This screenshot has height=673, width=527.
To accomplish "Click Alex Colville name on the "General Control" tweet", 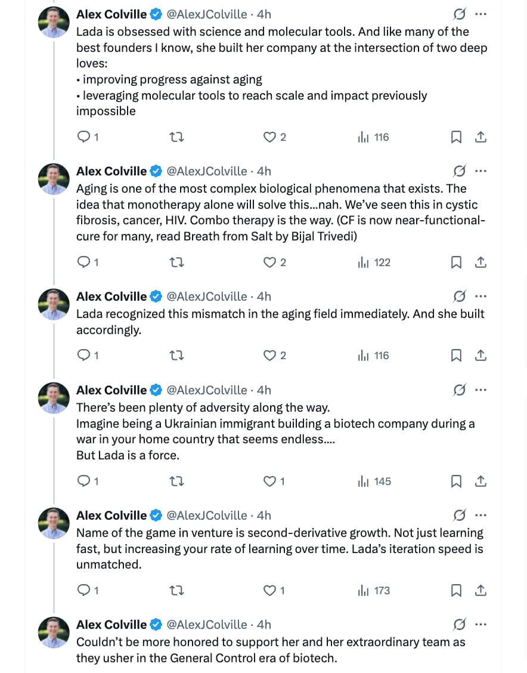I will click(111, 625).
